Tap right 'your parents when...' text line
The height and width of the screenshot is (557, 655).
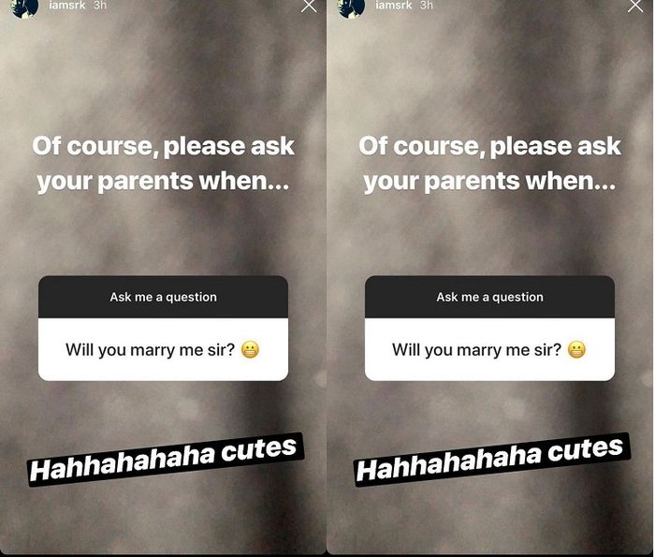tap(489, 182)
